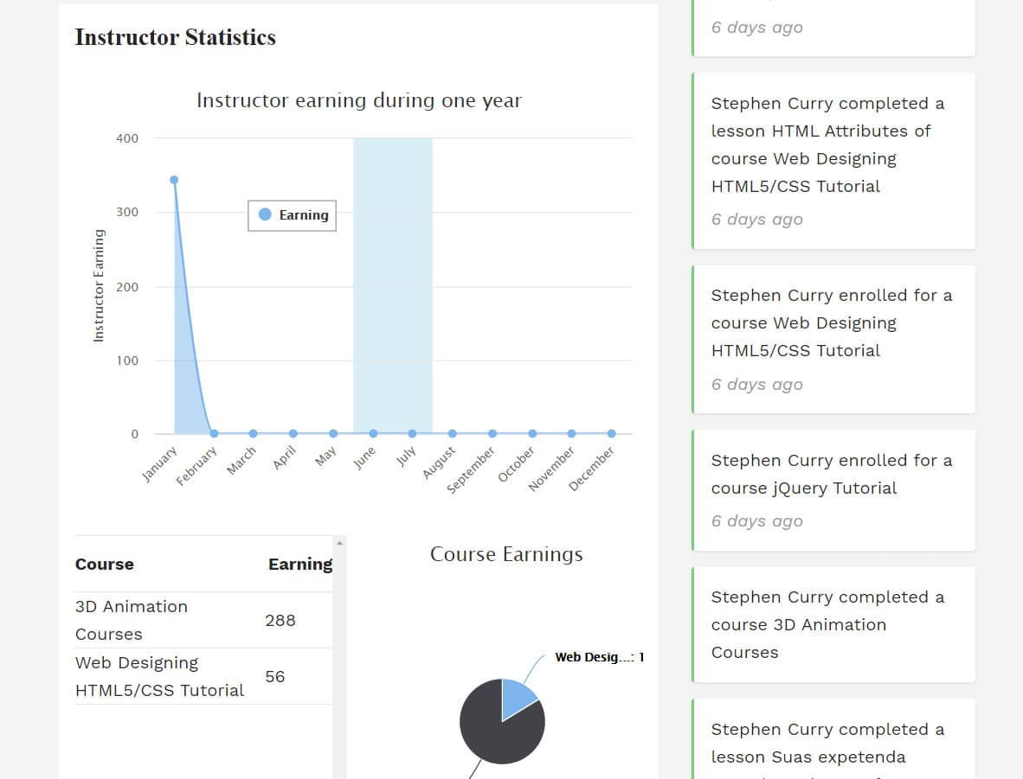Select the September x-axis label

coord(471,469)
